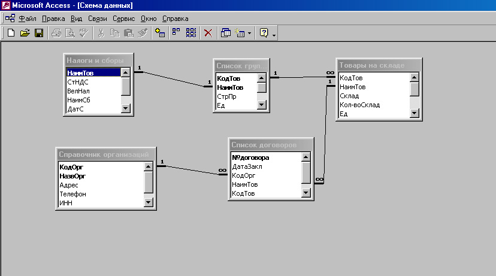Click the Open folder toolbar icon

(25, 33)
